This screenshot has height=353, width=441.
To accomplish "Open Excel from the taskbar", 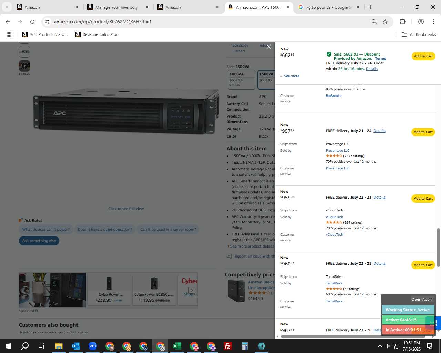I will point(177,346).
